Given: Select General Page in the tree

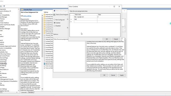Looking at the screenshot, I should pos(3,62).
